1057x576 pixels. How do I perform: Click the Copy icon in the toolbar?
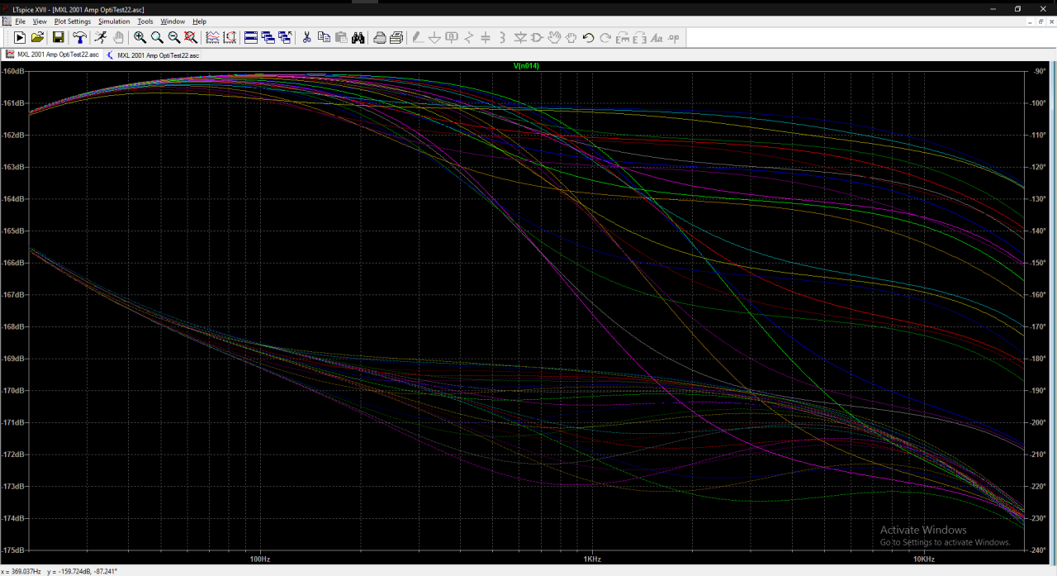pyautogui.click(x=324, y=37)
